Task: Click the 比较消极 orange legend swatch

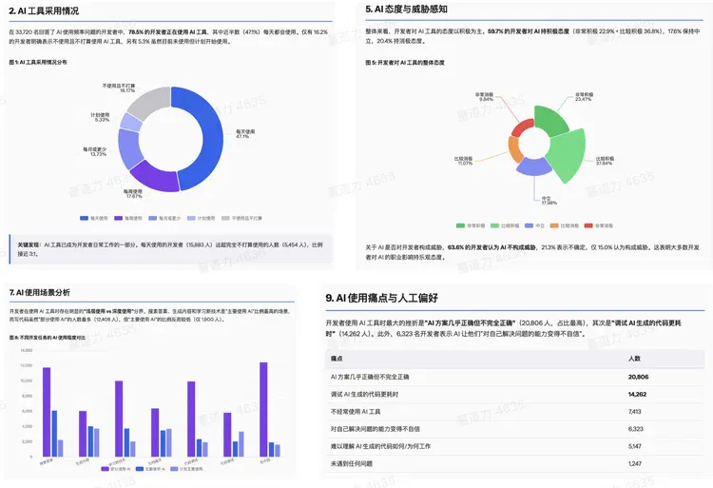Action: click(554, 225)
